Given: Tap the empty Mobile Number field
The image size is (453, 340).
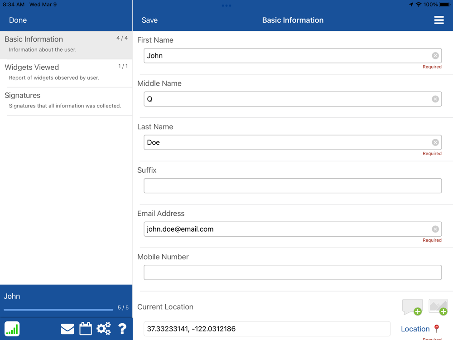Looking at the screenshot, I should [293, 272].
